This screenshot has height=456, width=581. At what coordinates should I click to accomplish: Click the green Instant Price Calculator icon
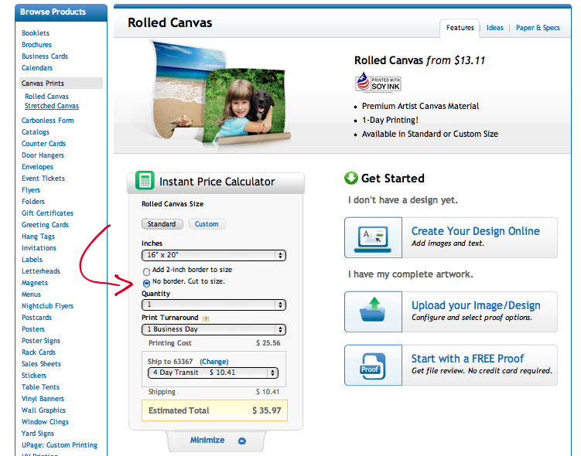point(145,180)
